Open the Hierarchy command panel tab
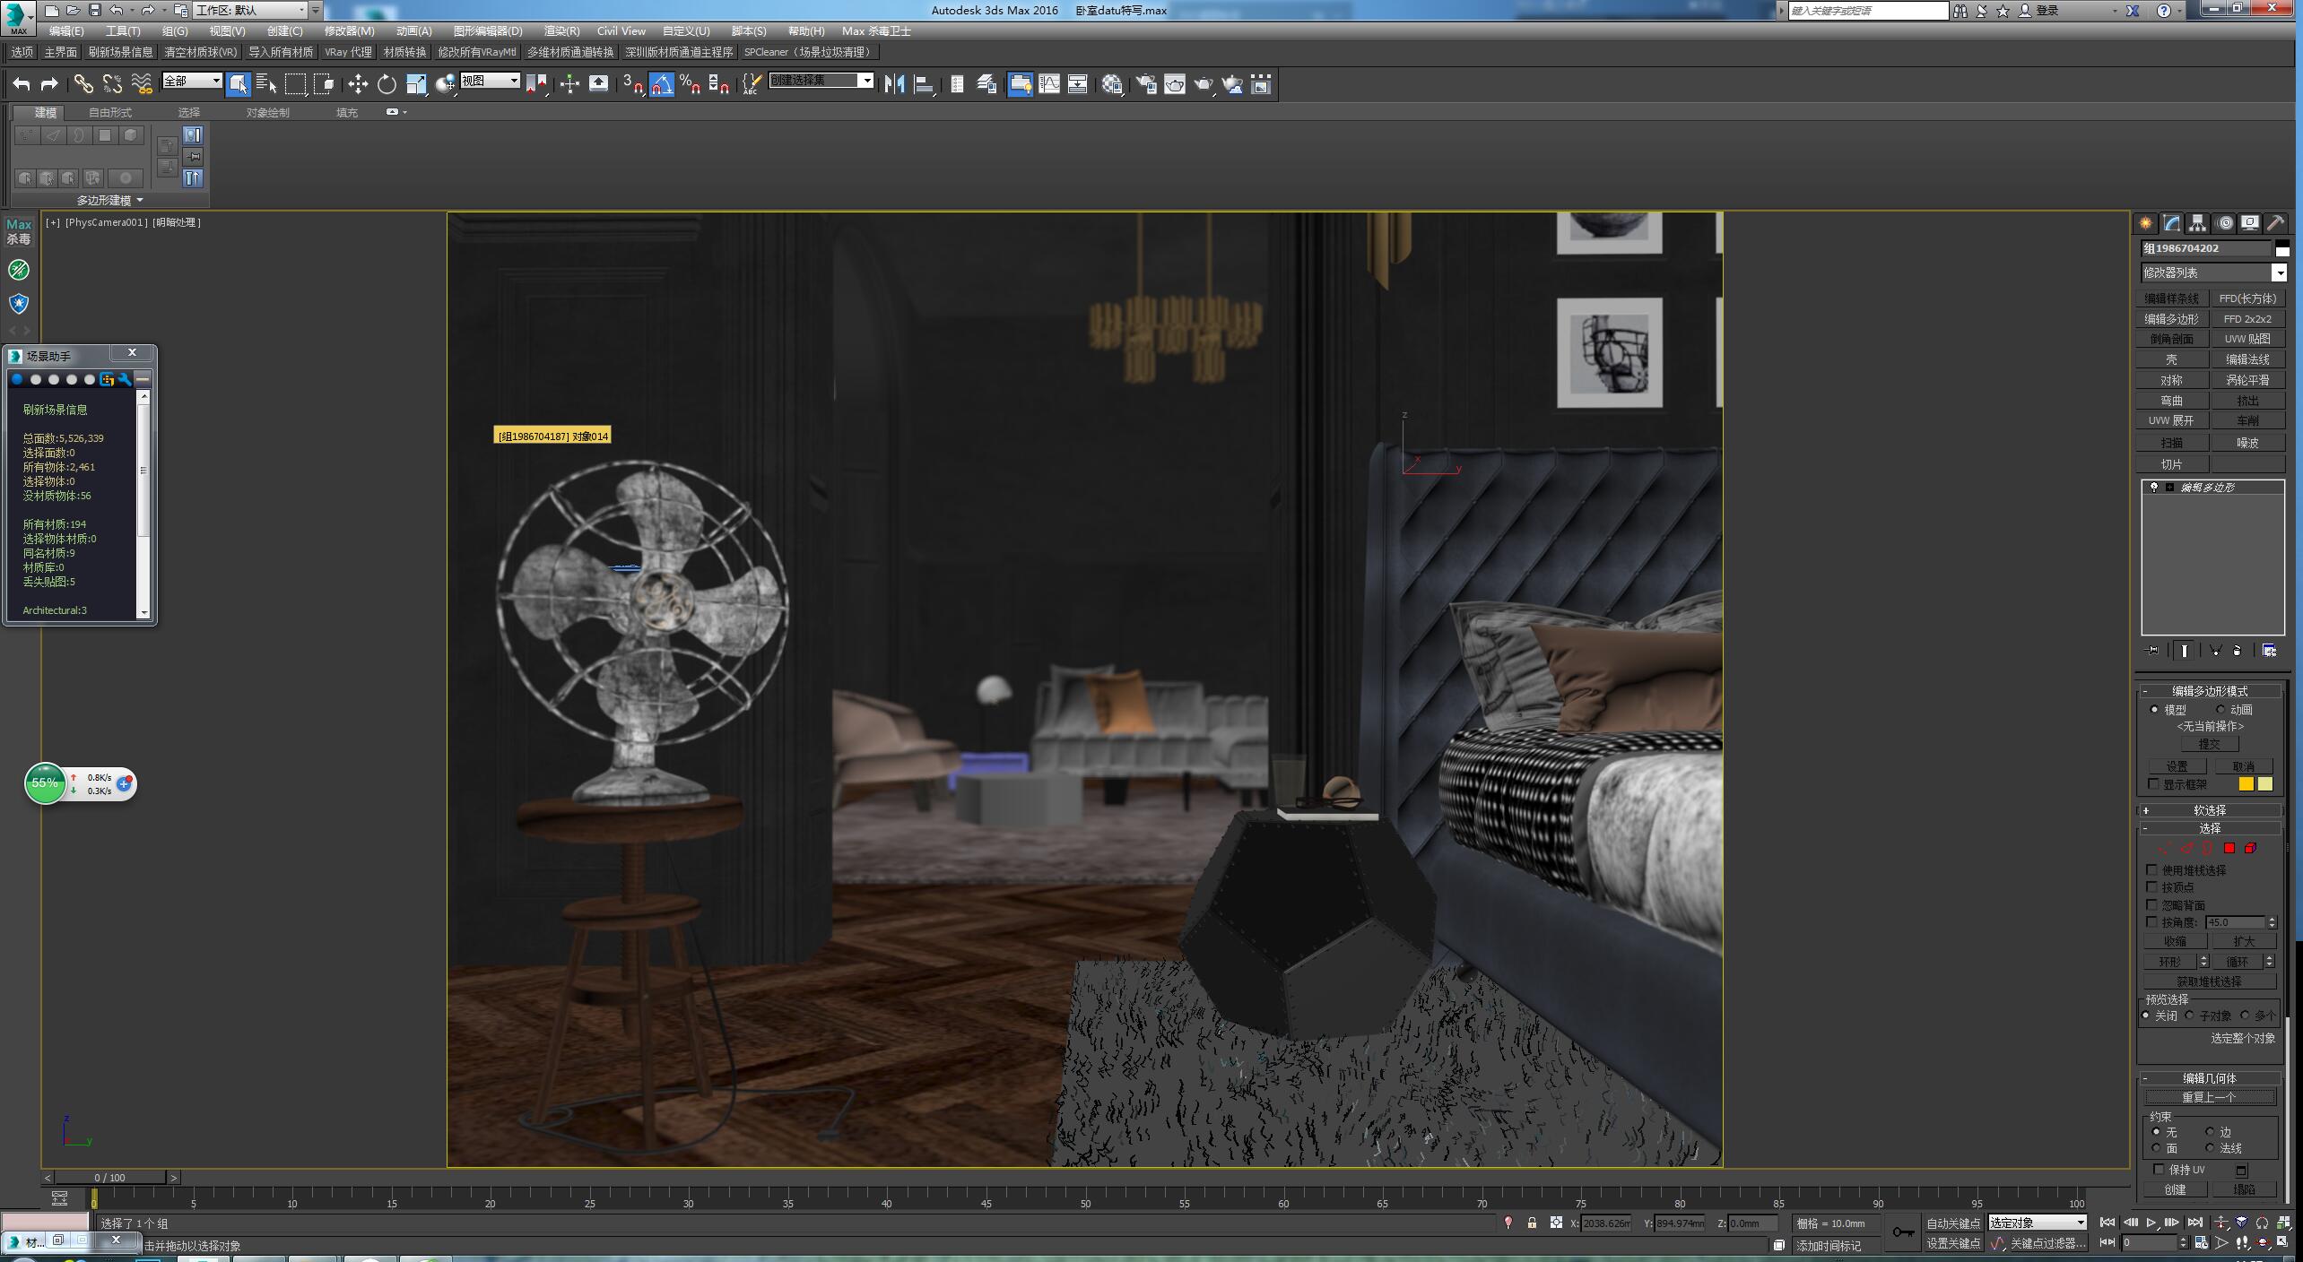 (x=2197, y=223)
